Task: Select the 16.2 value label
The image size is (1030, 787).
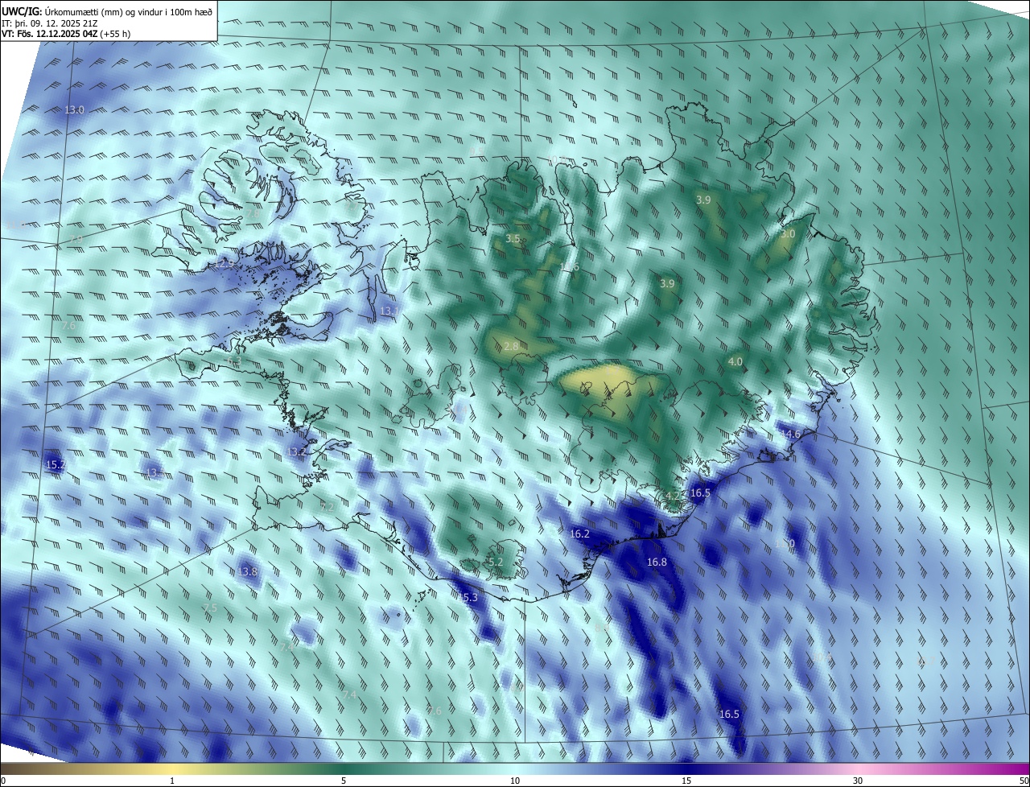Action: click(579, 534)
